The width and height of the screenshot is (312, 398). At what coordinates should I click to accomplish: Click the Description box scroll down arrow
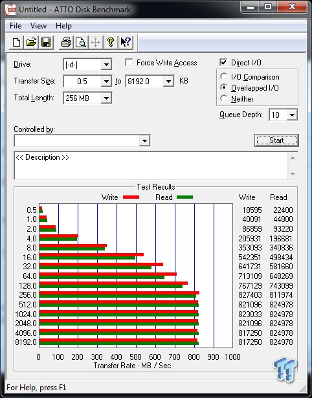click(x=293, y=174)
